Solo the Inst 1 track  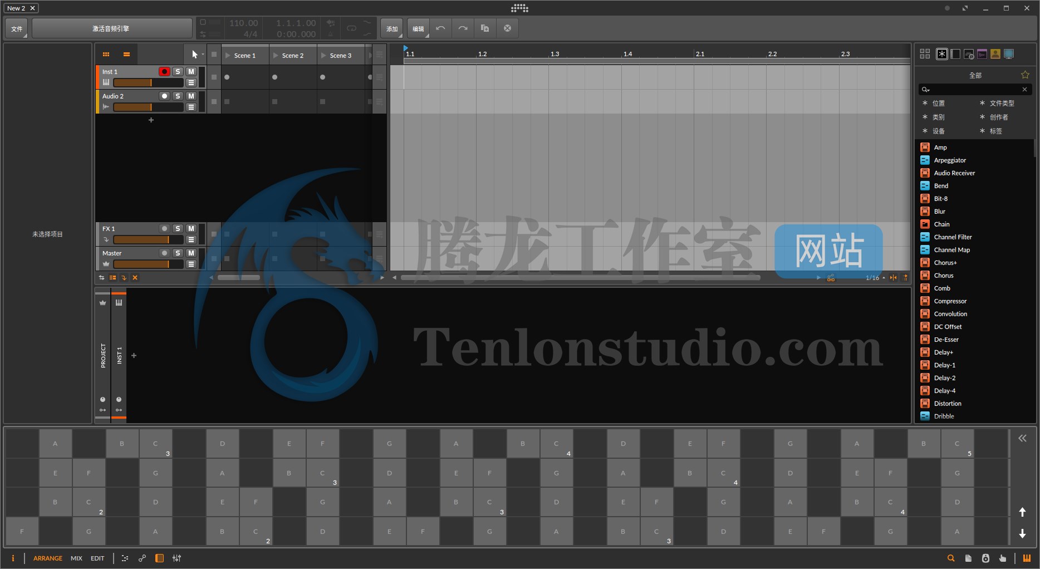coord(178,72)
